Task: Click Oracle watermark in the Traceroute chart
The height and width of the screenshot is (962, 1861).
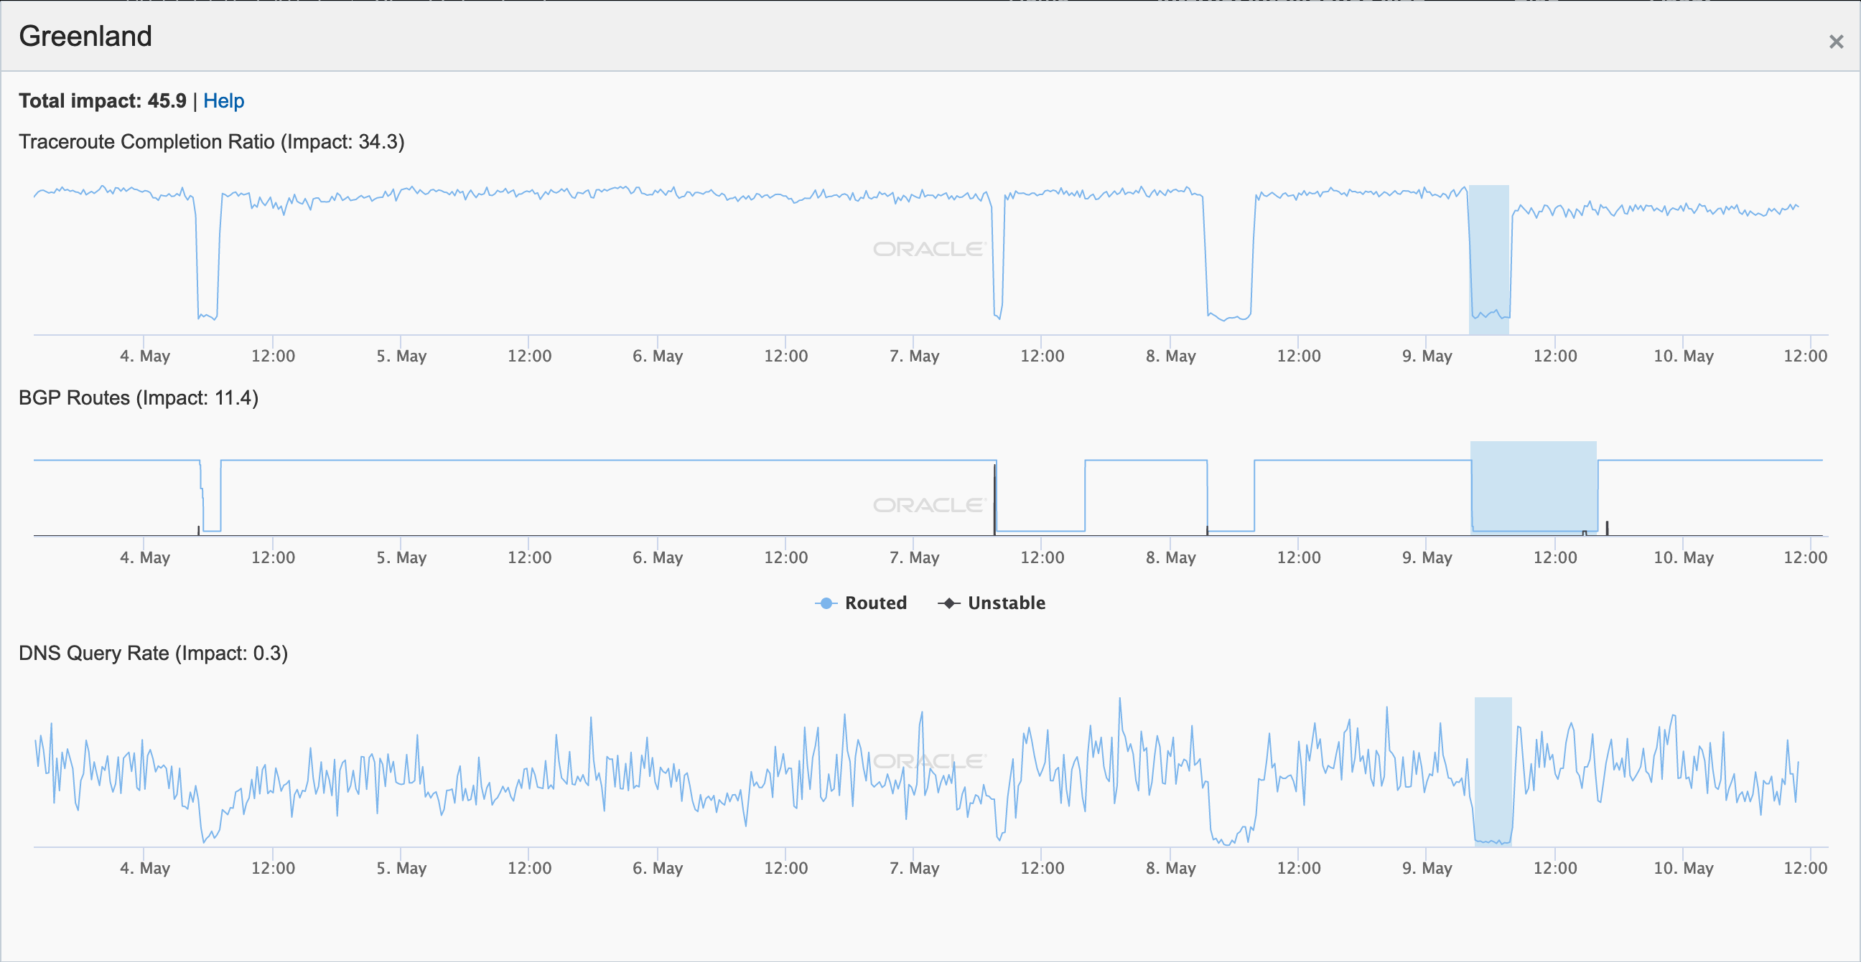Action: [928, 249]
